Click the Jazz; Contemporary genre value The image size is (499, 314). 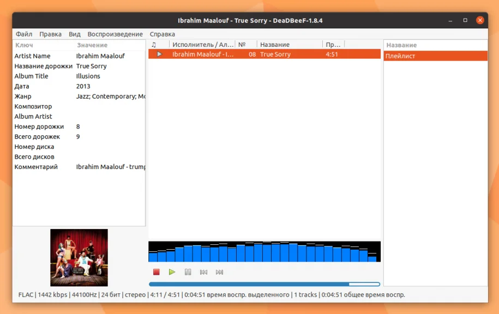tap(110, 96)
